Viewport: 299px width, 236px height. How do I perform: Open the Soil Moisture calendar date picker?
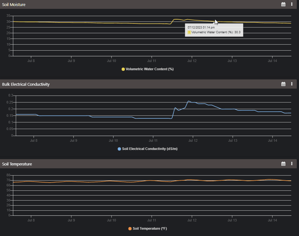point(283,4)
